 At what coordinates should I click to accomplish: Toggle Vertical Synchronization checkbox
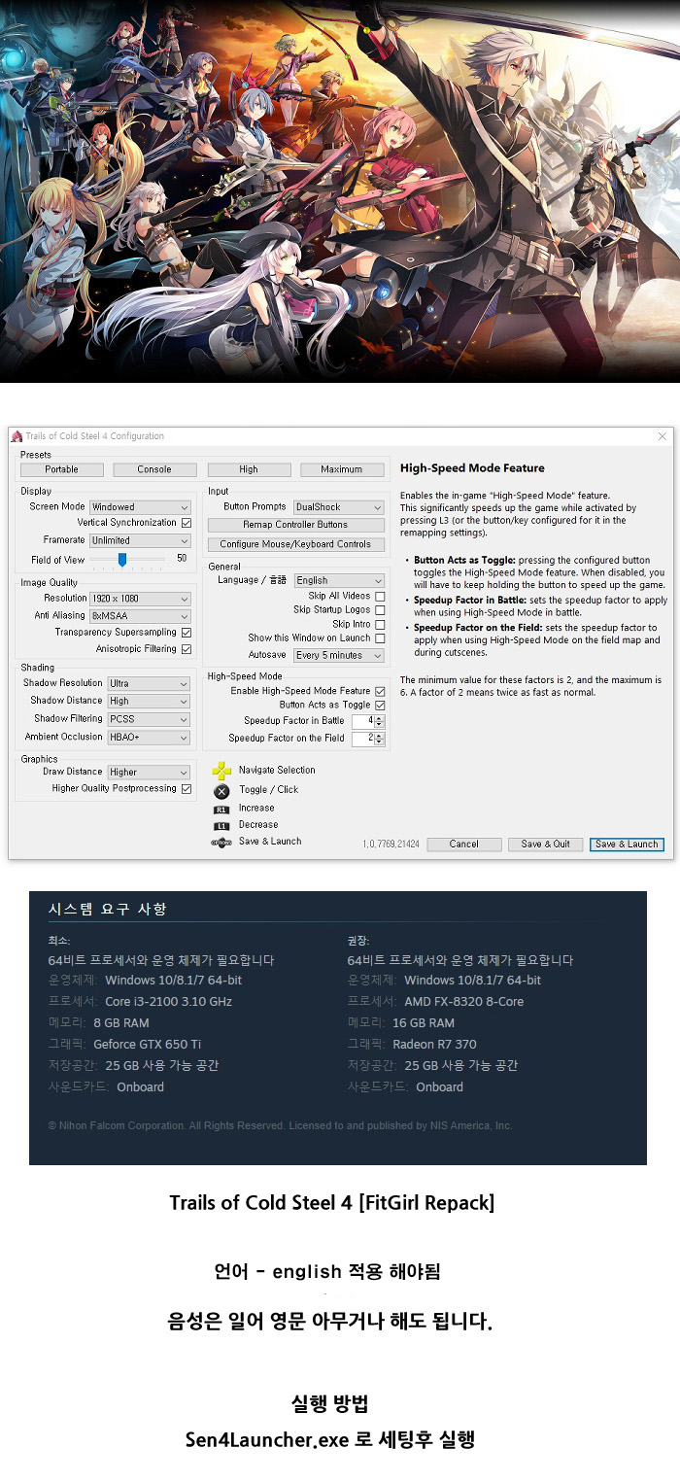[187, 523]
